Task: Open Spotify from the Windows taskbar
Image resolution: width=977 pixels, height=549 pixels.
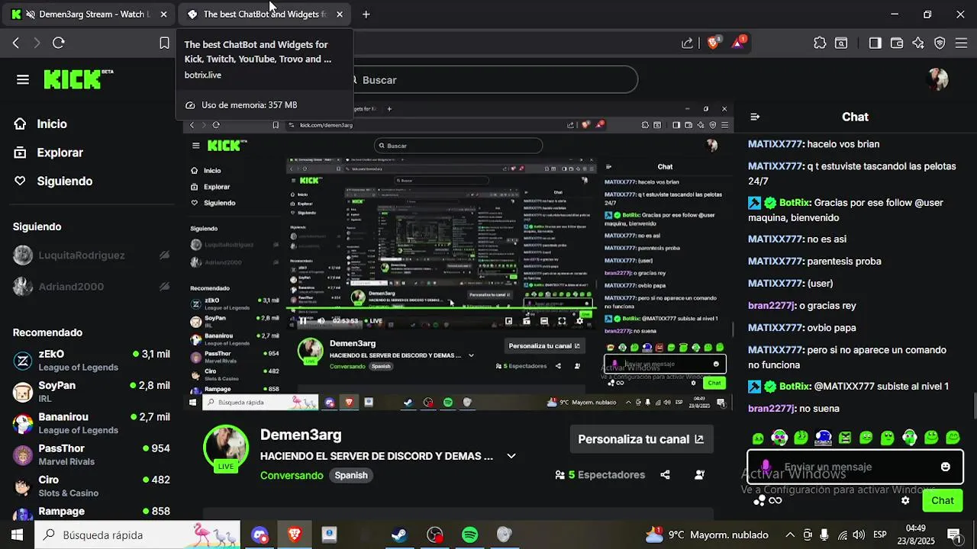Action: 469,535
